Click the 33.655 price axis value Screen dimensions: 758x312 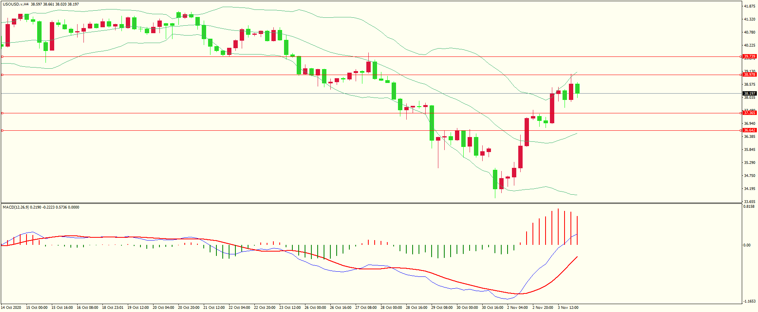[x=750, y=202]
